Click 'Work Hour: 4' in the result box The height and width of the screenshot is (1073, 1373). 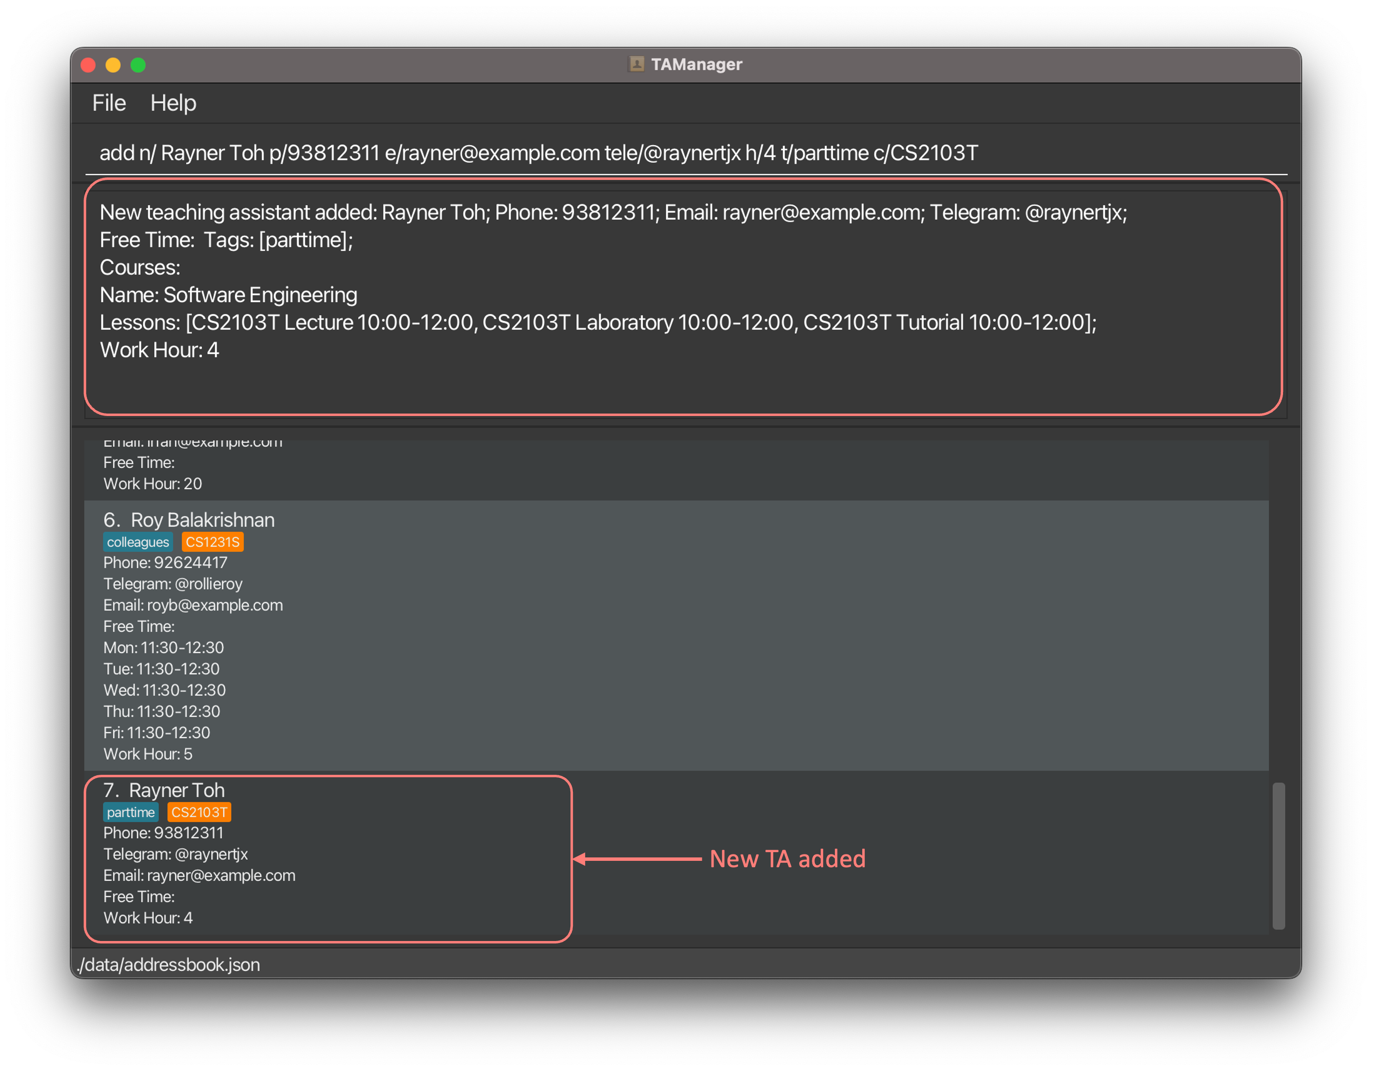tap(159, 350)
